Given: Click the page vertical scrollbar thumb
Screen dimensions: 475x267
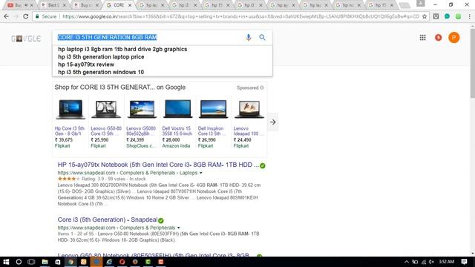Looking at the screenshot, I should click(x=472, y=63).
